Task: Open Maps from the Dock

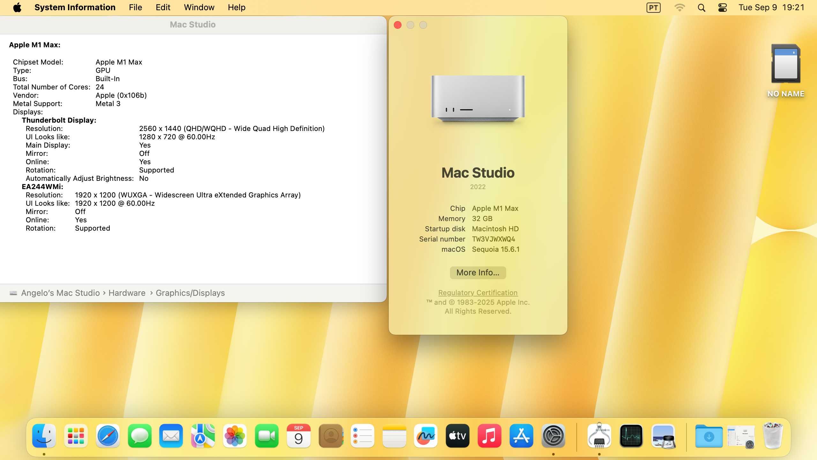Action: (203, 436)
